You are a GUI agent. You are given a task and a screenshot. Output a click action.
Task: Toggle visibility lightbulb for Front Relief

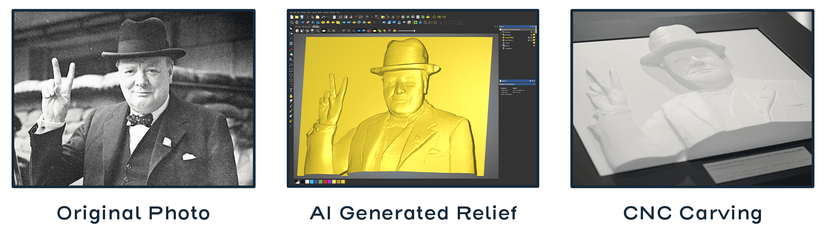(534, 38)
